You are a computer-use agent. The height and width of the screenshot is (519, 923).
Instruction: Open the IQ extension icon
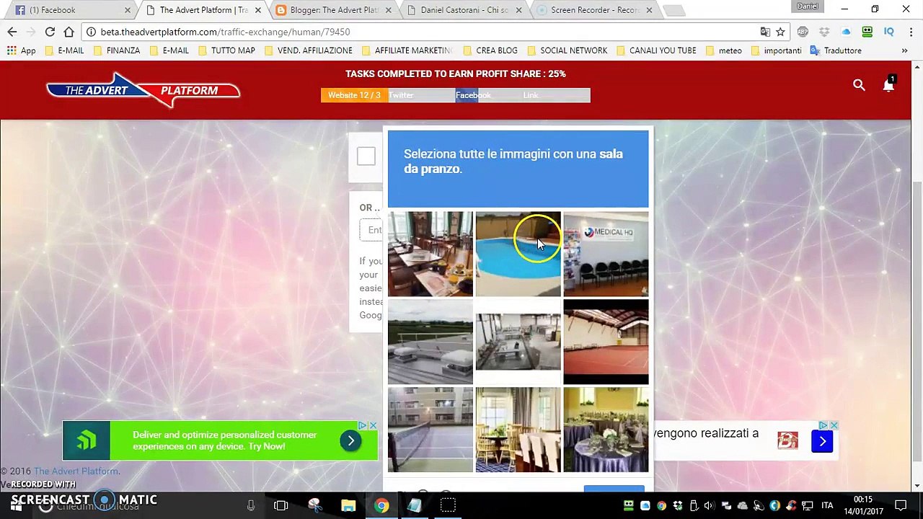point(889,32)
